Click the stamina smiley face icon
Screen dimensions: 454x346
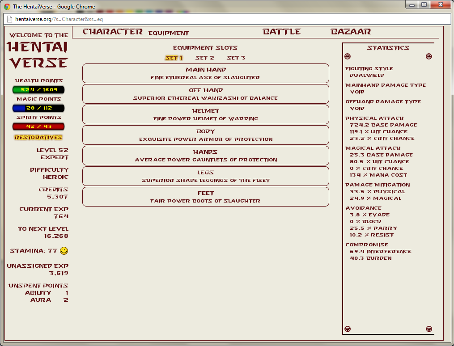[64, 251]
